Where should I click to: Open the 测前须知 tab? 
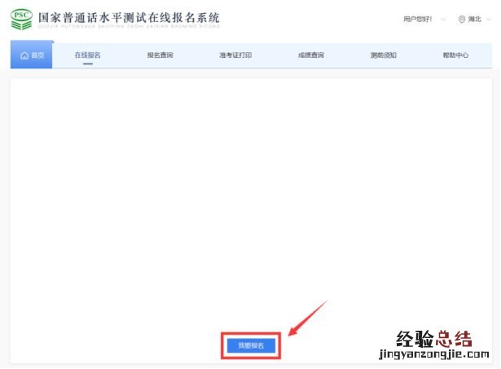tap(384, 55)
